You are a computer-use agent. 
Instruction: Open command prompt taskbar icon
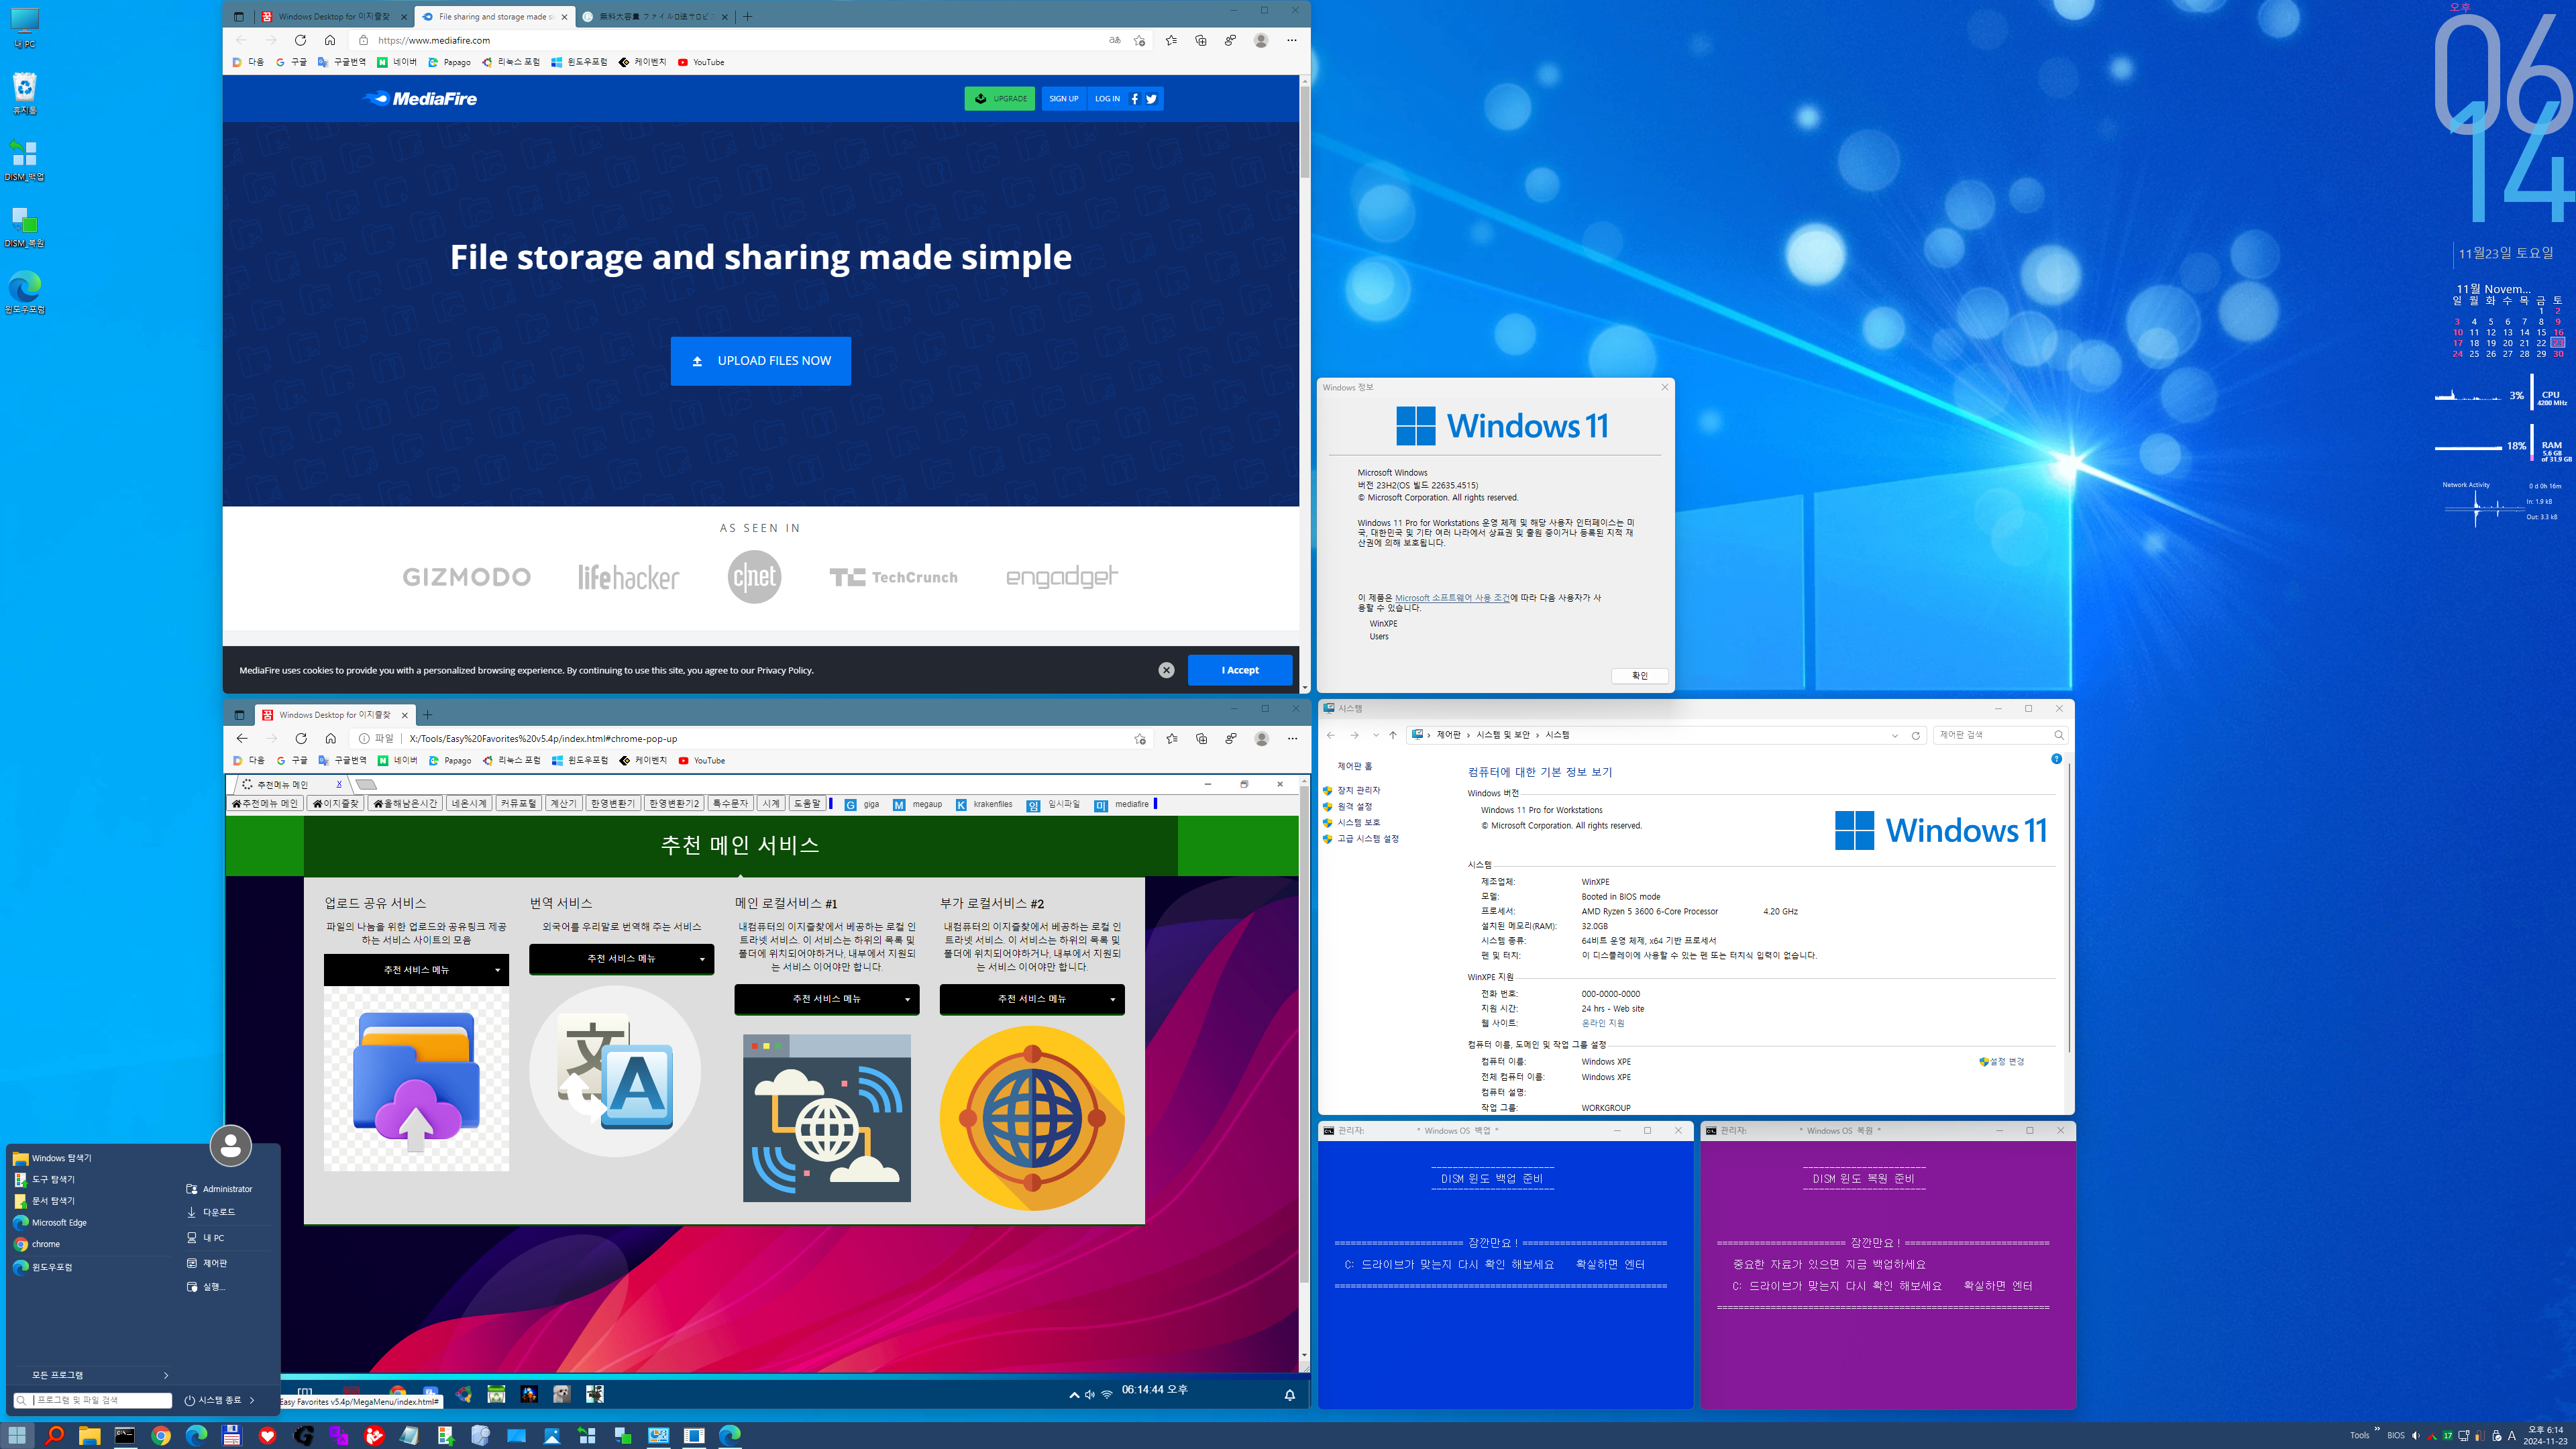click(124, 1435)
